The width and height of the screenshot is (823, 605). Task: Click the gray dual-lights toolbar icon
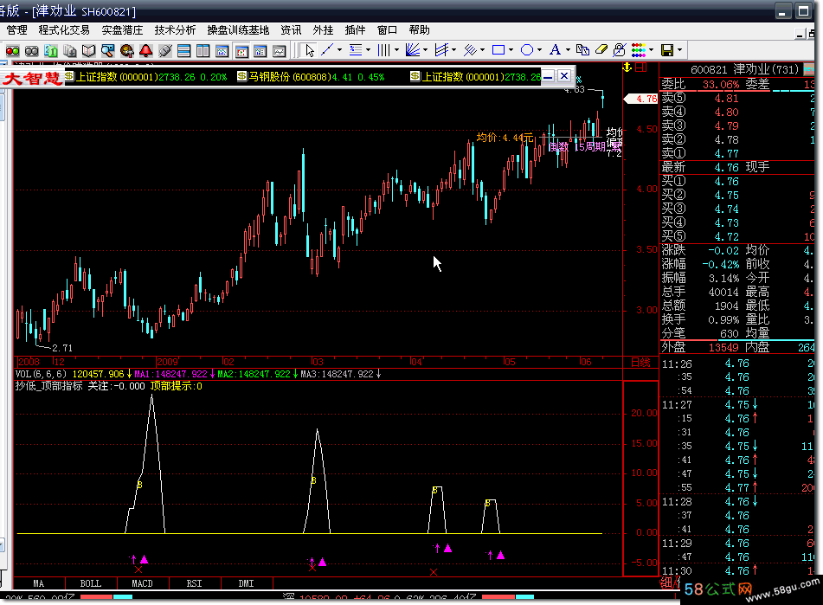[32, 51]
